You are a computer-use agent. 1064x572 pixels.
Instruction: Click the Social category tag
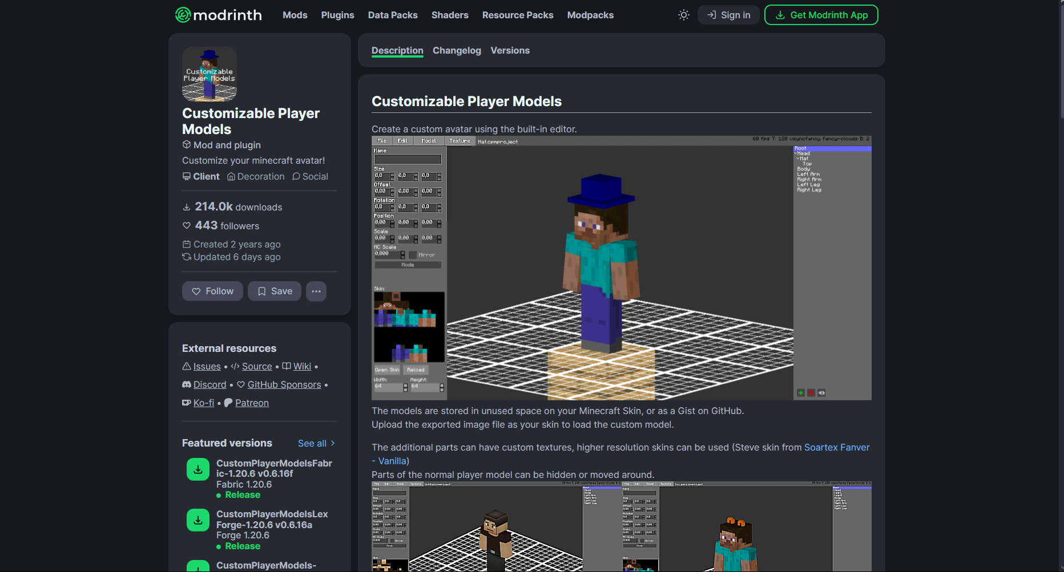(x=310, y=176)
